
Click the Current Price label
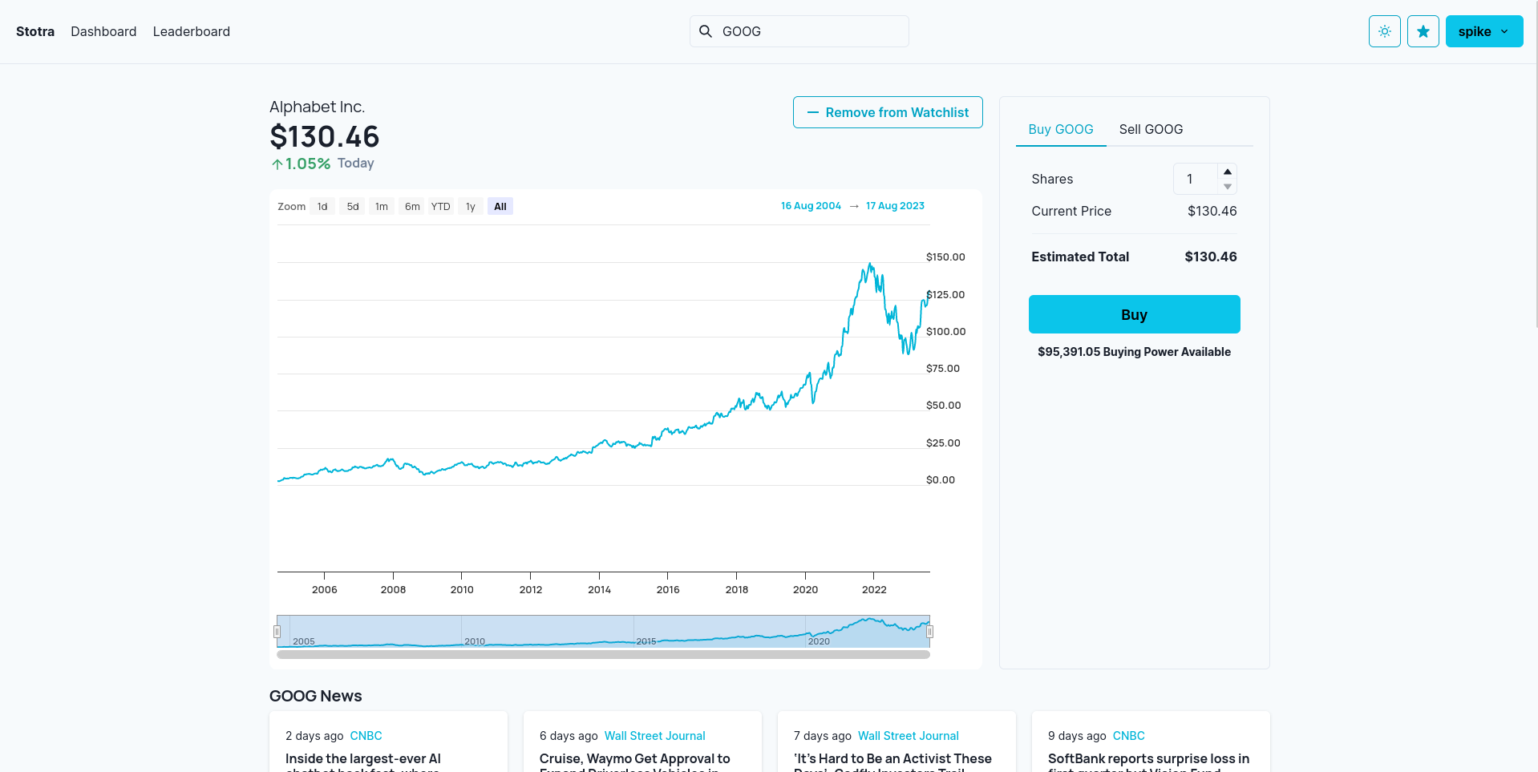1071,211
